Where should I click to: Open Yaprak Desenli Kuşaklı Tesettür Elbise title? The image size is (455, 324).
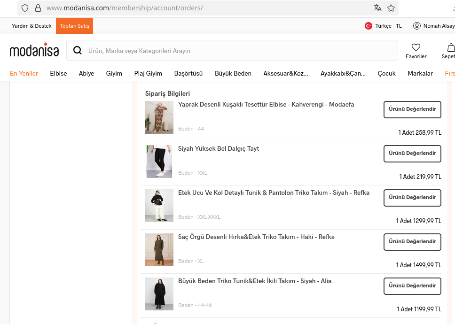(266, 104)
